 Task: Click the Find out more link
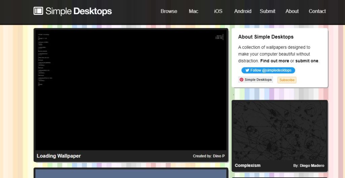[275, 61]
